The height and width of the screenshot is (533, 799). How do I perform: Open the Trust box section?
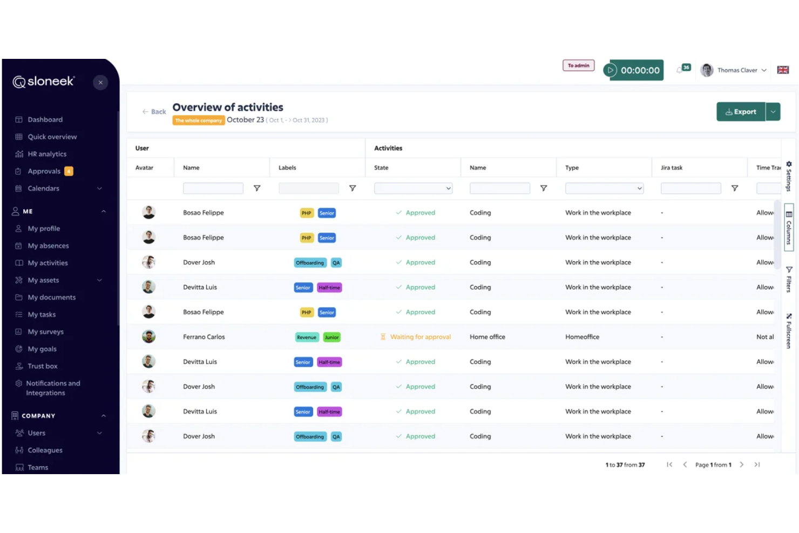pos(43,366)
